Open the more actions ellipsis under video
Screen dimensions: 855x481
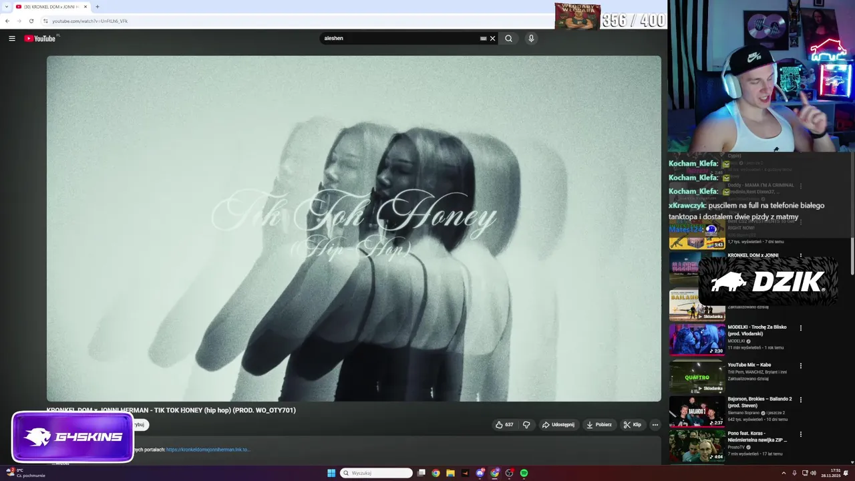coord(655,425)
